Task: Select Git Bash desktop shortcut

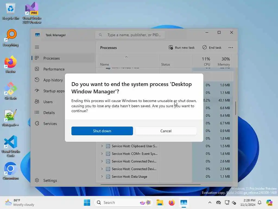Action: point(11,91)
